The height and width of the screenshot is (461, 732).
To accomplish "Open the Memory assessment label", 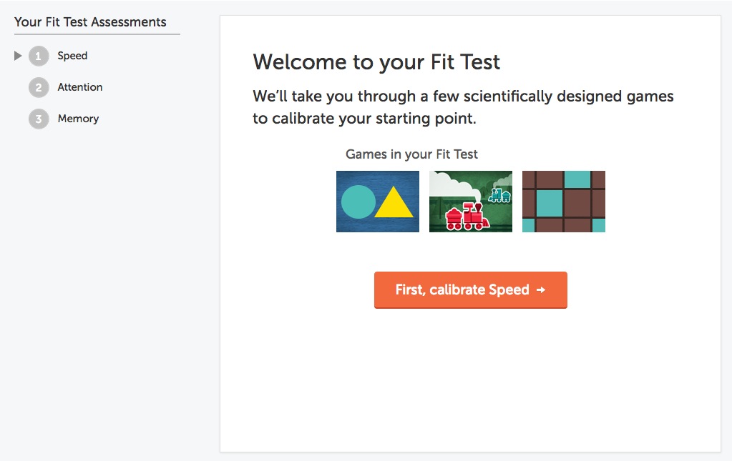I will pyautogui.click(x=78, y=119).
